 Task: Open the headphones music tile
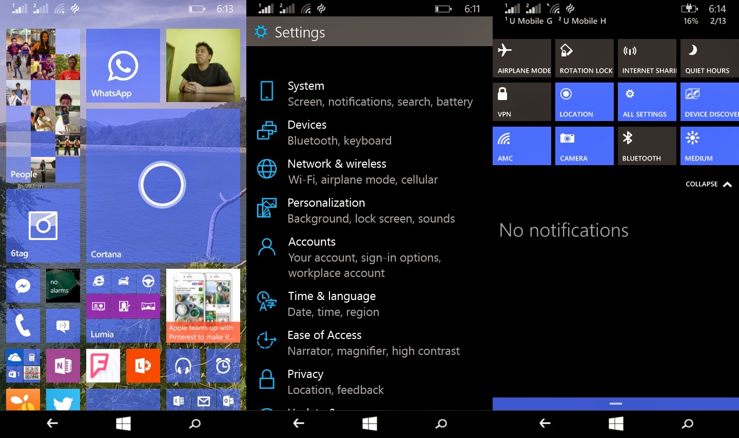[183, 366]
